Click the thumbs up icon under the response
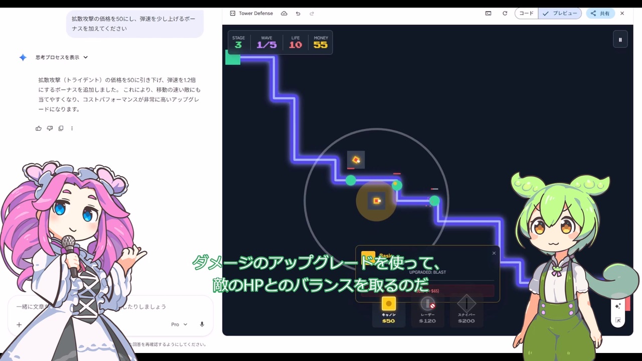This screenshot has height=361, width=642. (x=39, y=128)
